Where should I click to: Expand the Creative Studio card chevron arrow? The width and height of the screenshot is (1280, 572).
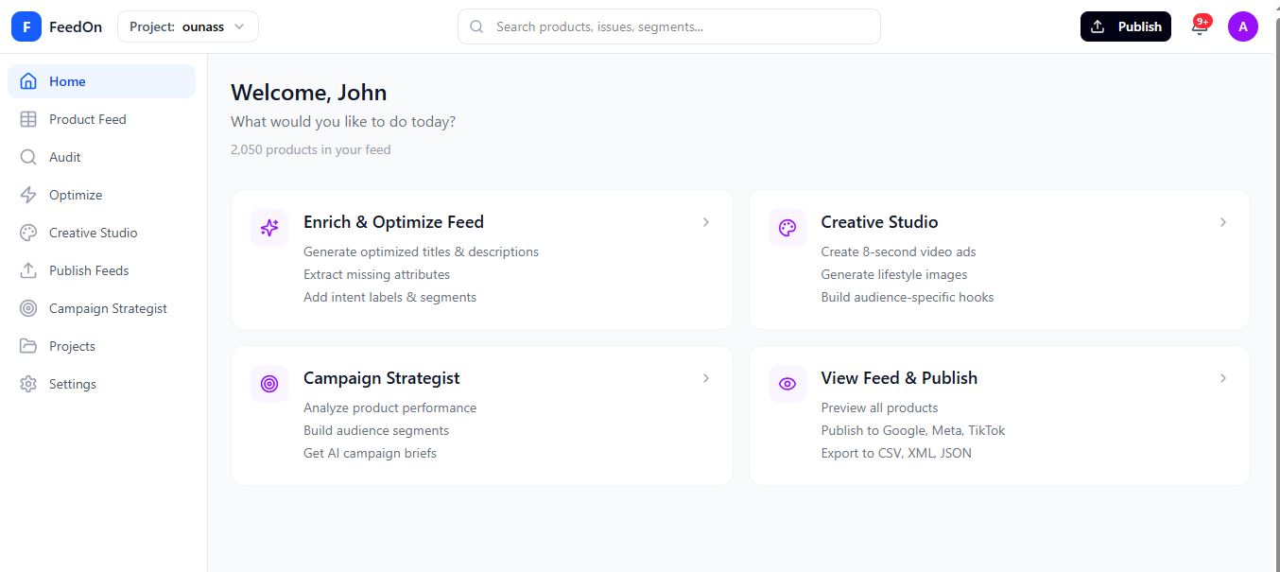[x=1222, y=222]
